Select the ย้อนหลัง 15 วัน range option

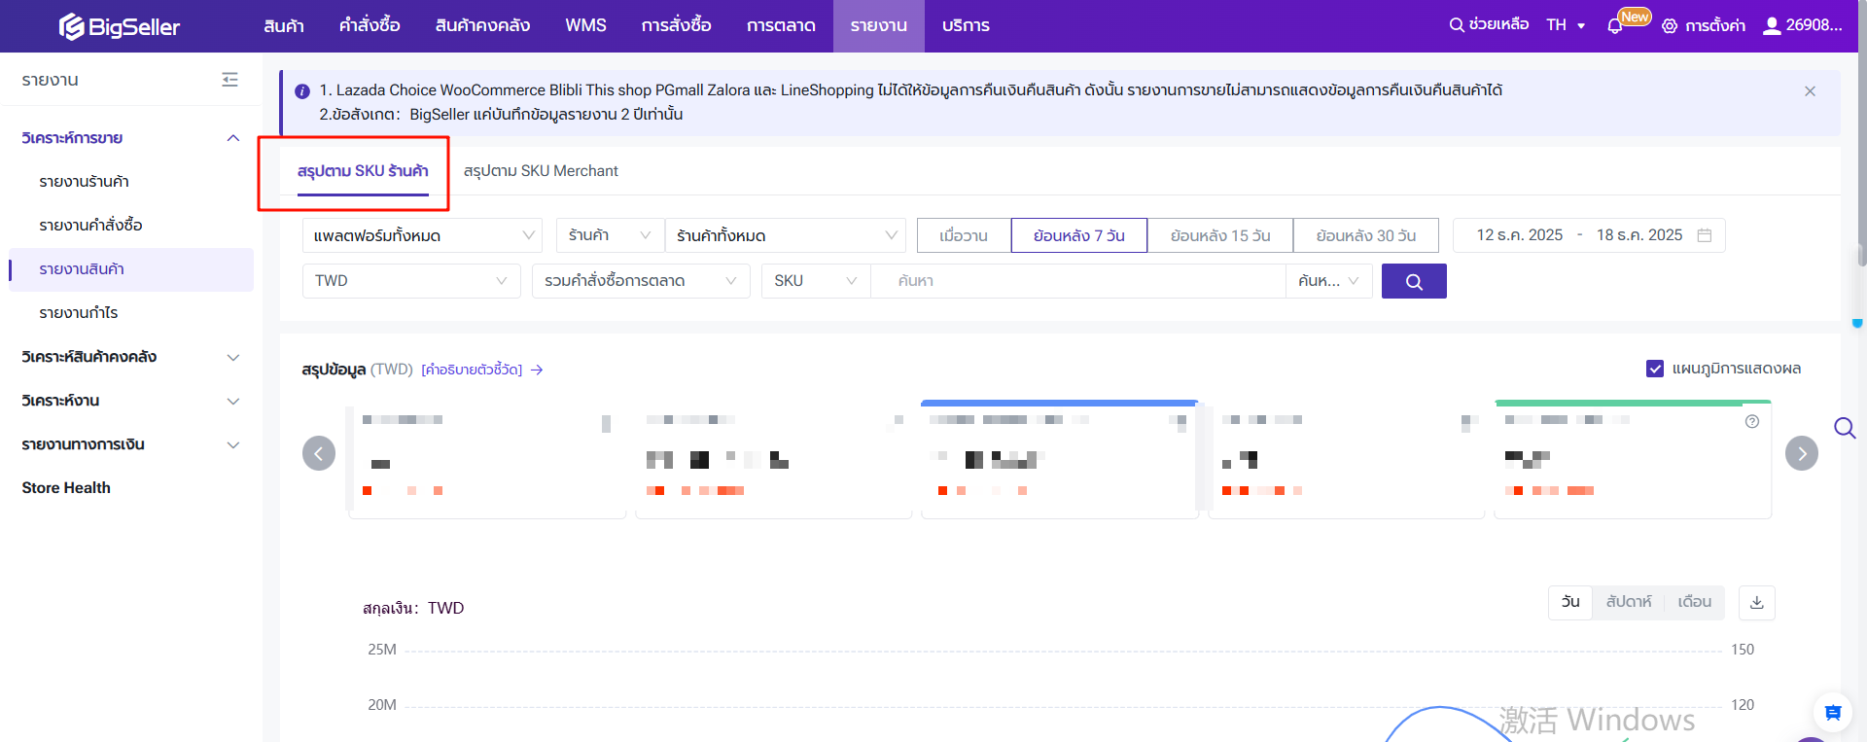pos(1219,235)
